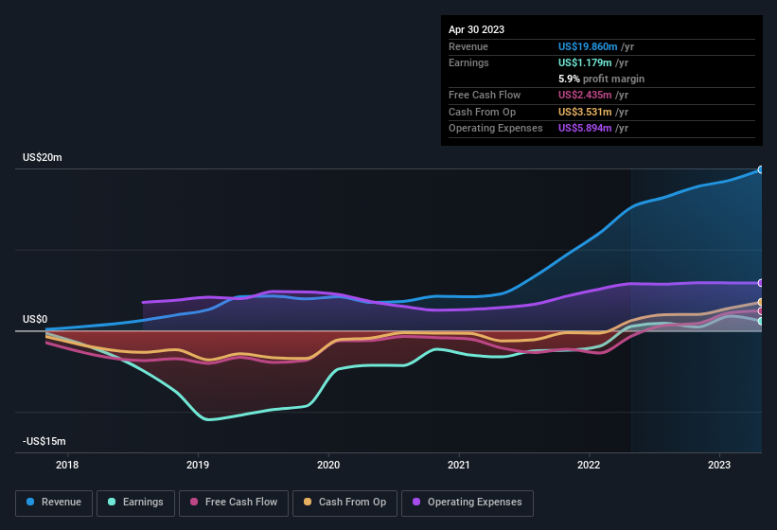Screen dimensions: 777x530
Task: Select the pink Free Cash Flow endpoint marker
Action: [761, 311]
